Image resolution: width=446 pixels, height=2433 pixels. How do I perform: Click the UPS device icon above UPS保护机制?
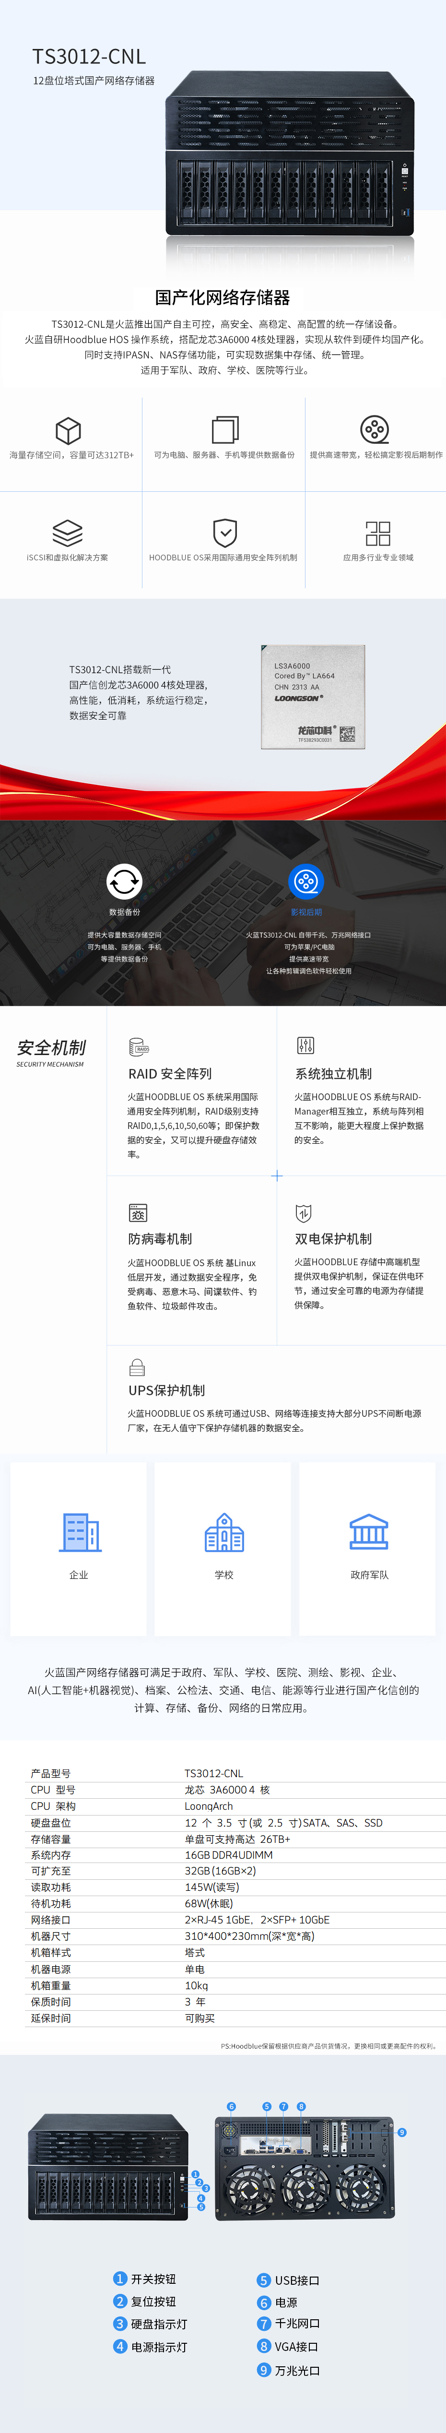pyautogui.click(x=137, y=1367)
